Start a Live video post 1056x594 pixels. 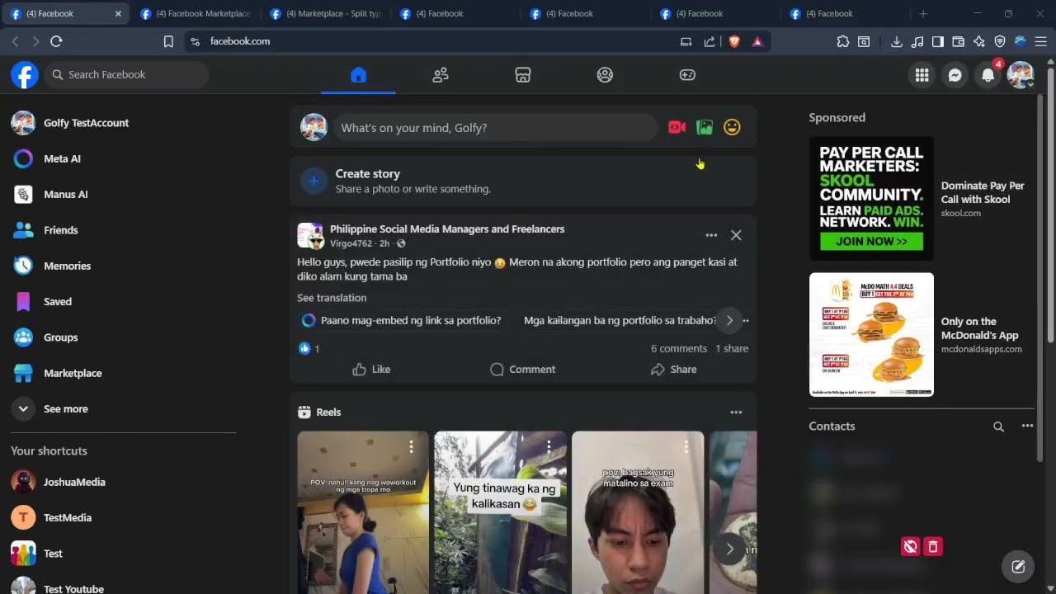click(x=676, y=127)
